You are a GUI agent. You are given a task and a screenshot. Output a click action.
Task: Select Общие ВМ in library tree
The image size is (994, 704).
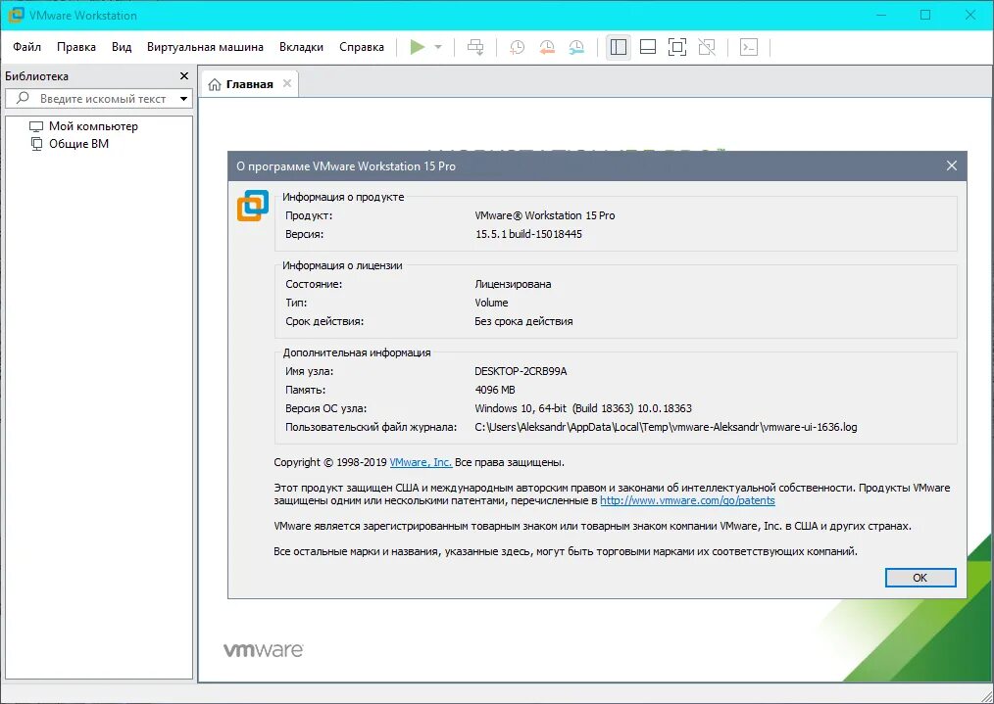coord(70,144)
